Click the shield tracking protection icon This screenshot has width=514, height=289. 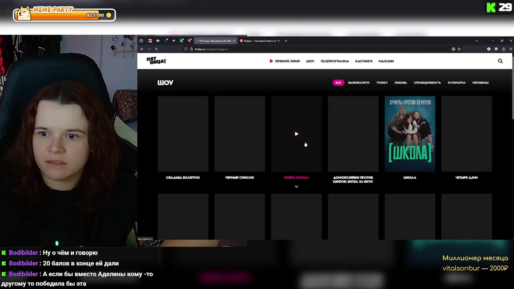186,49
